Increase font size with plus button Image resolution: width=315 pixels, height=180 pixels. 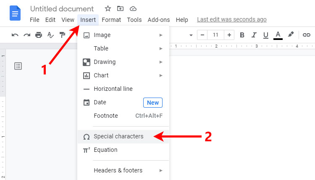[x=229, y=35]
